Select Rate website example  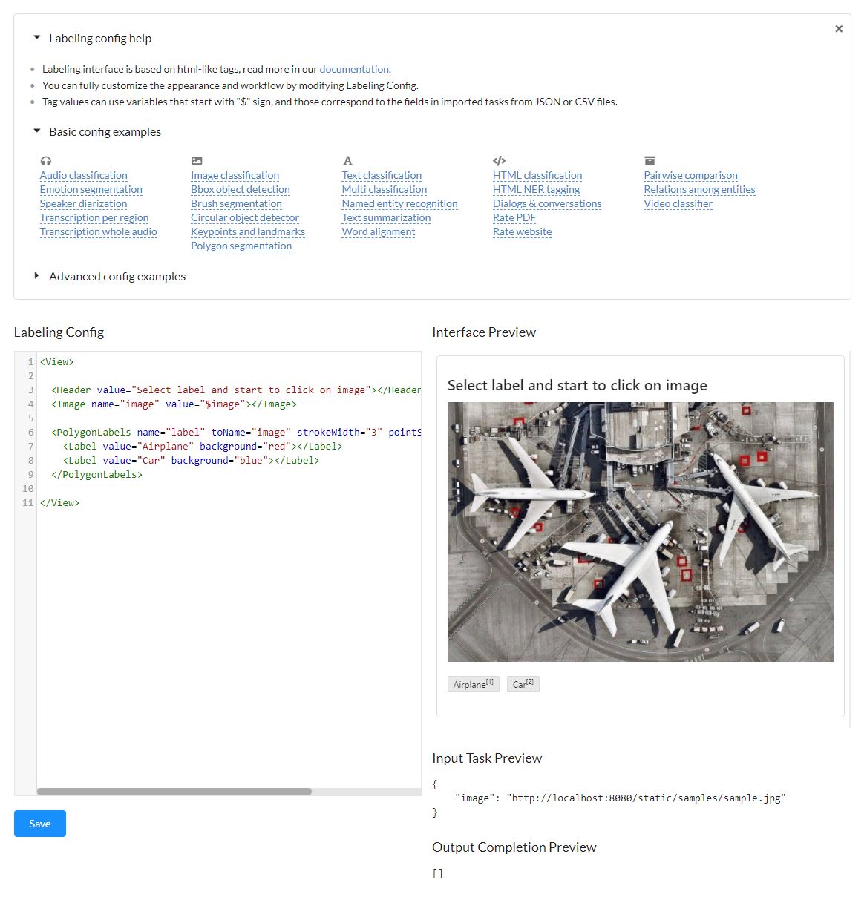pos(523,232)
